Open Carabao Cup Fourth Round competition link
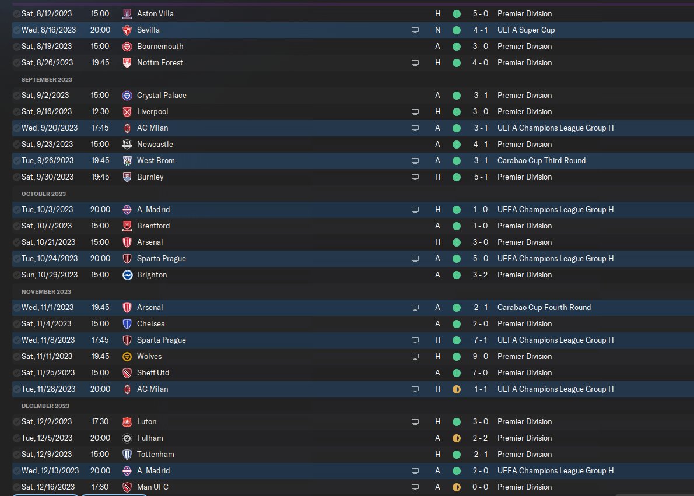Viewport: 694px width, 496px height. coord(544,308)
